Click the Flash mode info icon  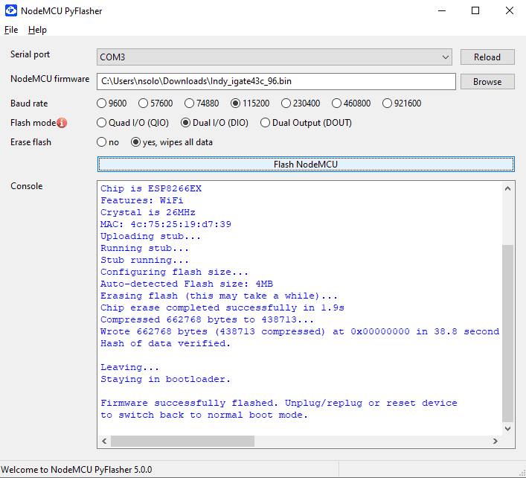click(62, 123)
